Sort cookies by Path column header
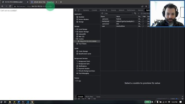The width and height of the screenshot is (185, 104). coord(144,16)
